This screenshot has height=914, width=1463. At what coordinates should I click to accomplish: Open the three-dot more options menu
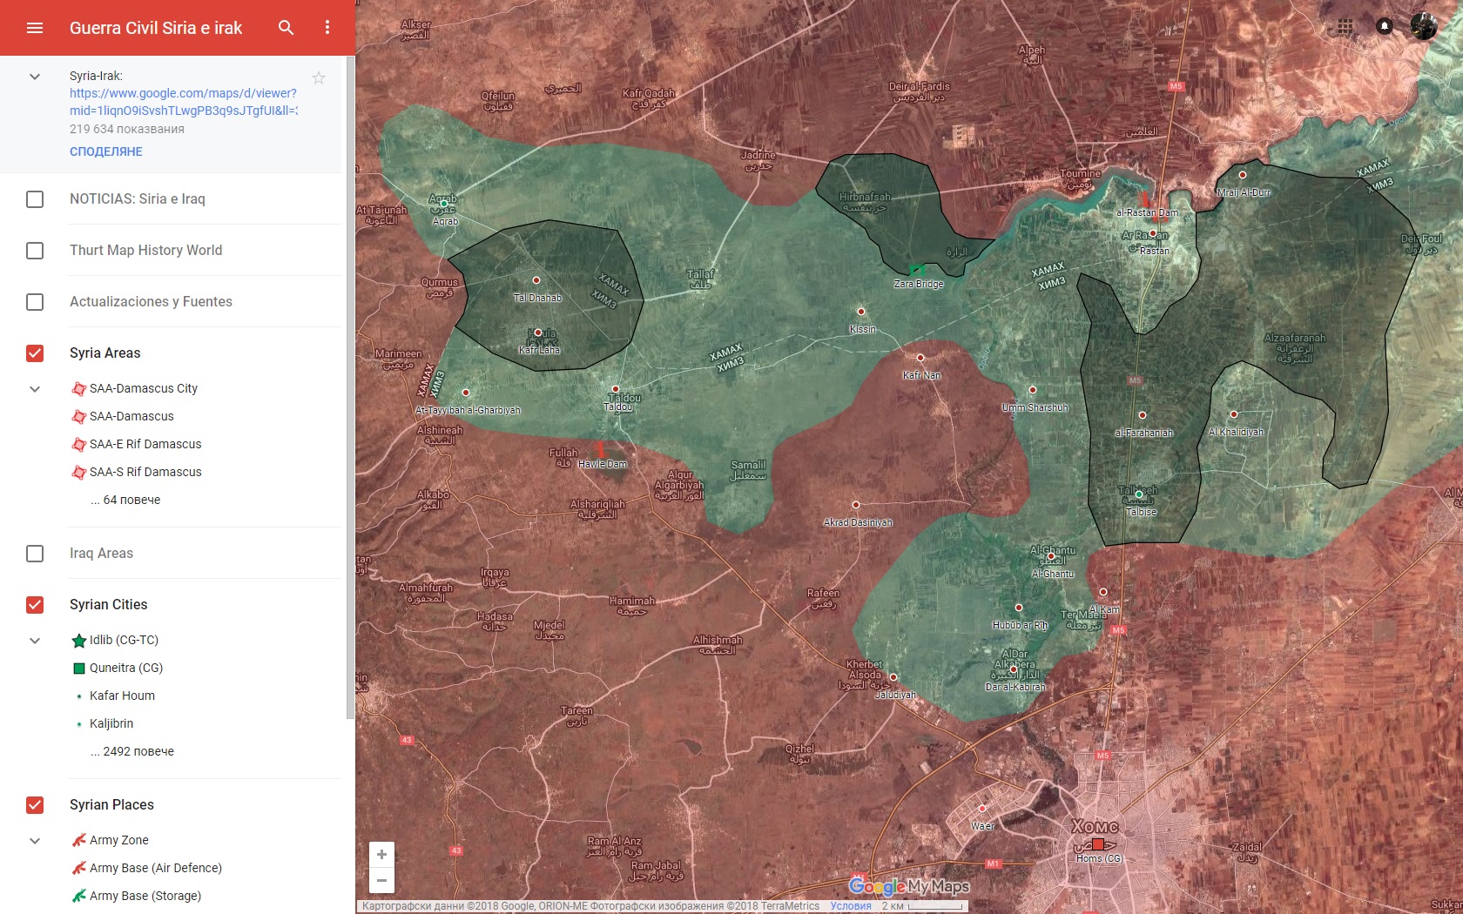(327, 28)
